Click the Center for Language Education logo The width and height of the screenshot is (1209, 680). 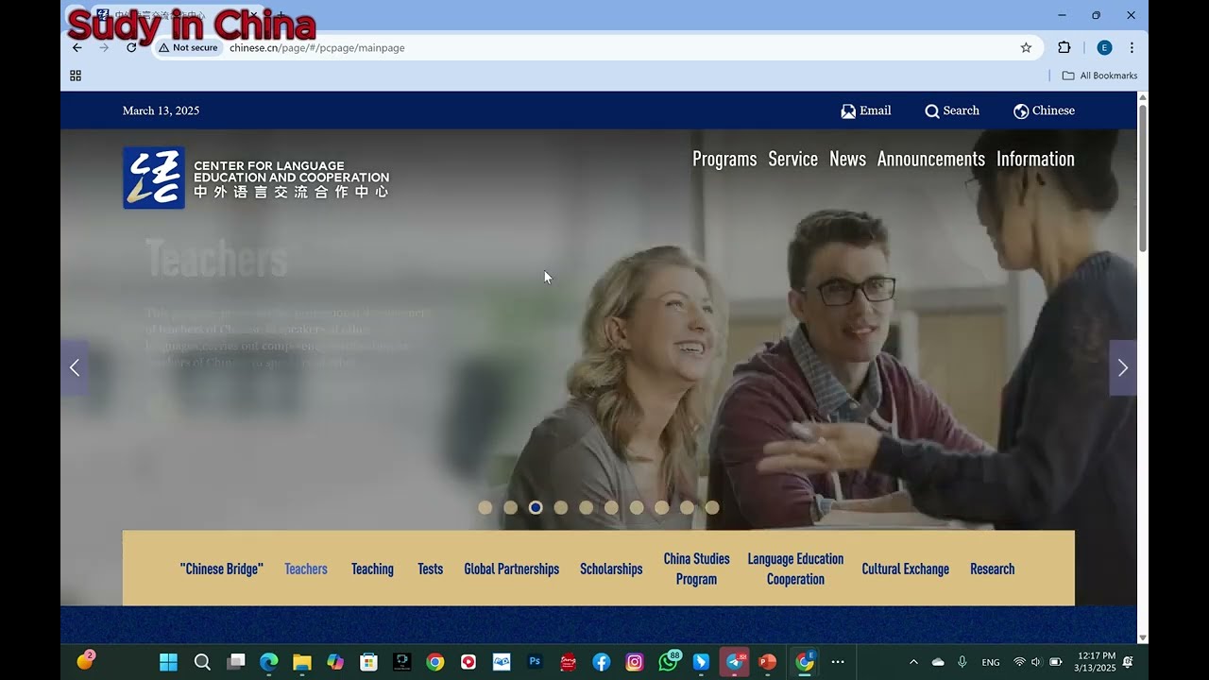(256, 178)
